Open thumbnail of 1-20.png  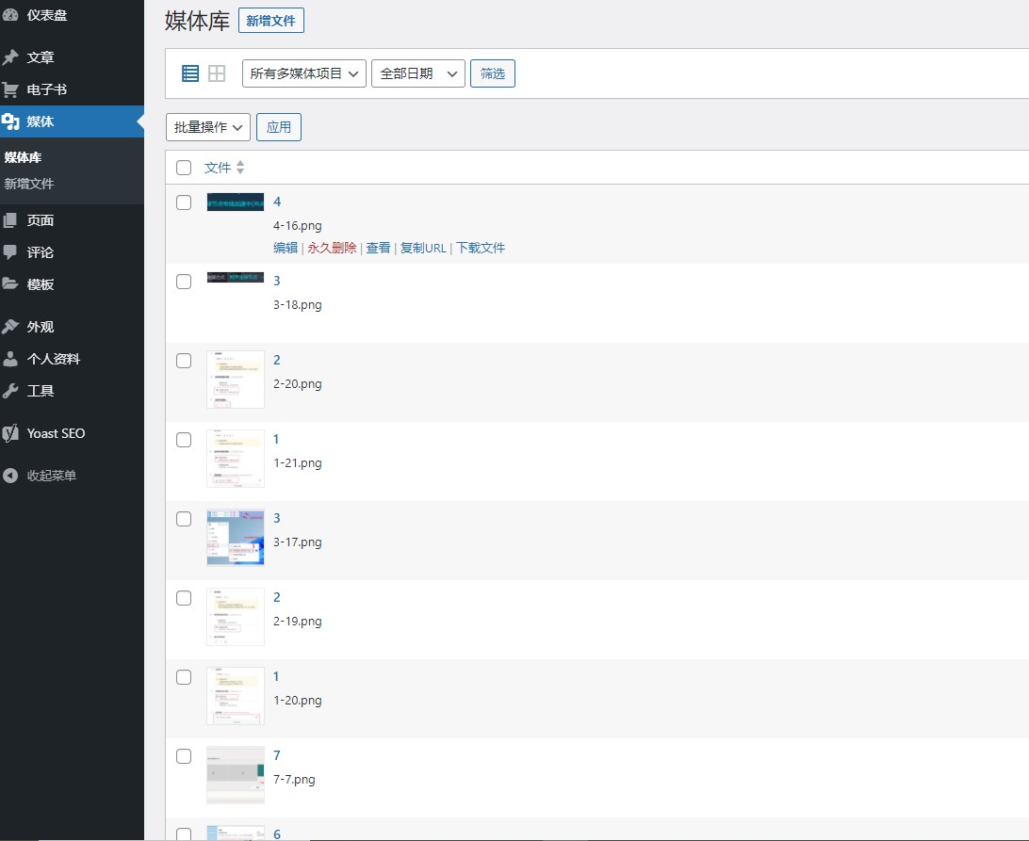(x=236, y=696)
